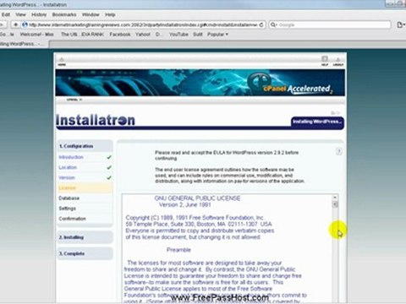Open the Suit bookmark
This screenshot has height=304, width=406.
tap(198, 35)
